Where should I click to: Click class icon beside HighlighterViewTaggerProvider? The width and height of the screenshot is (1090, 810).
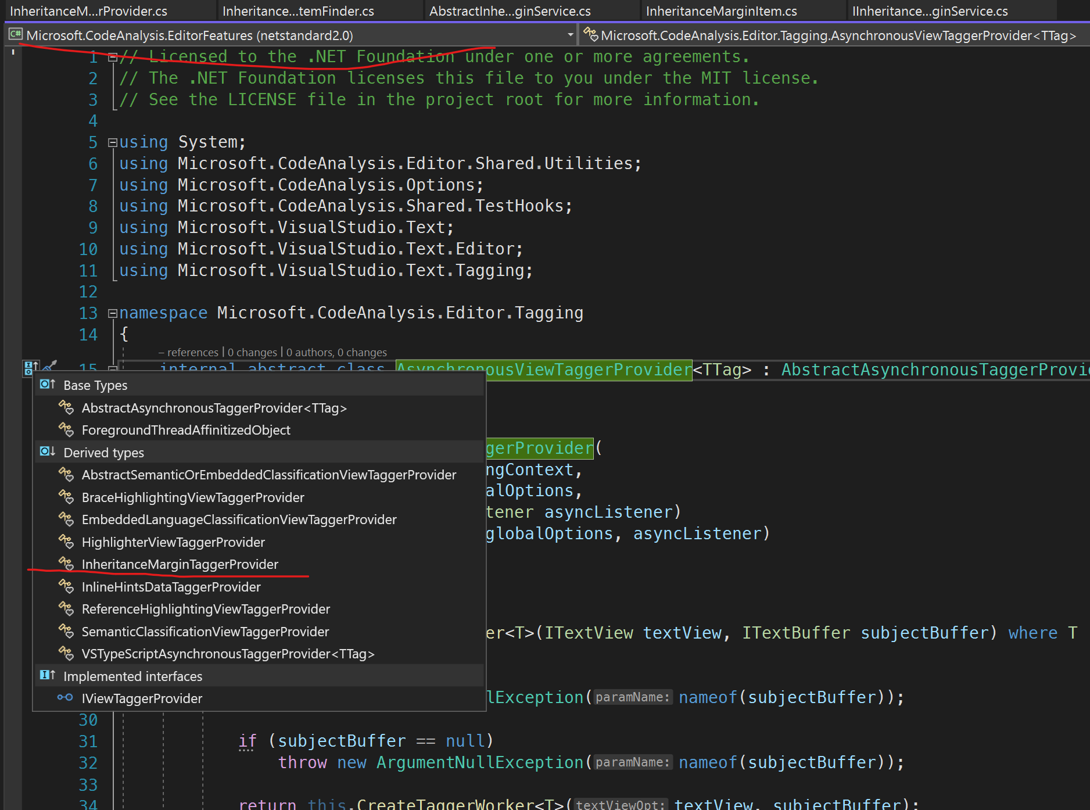tap(66, 542)
